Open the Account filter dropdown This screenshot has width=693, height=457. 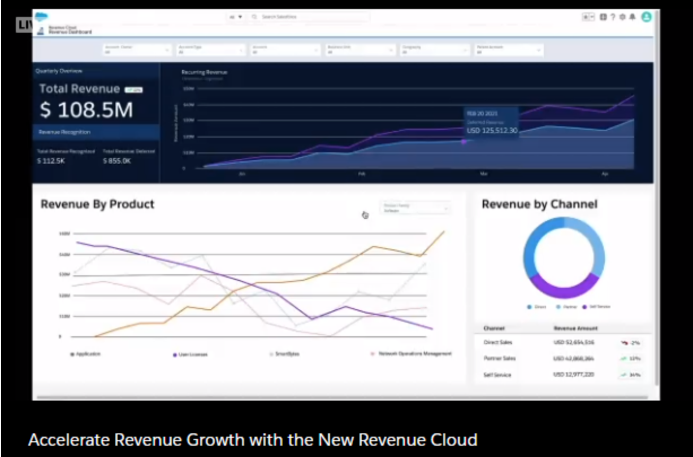(x=285, y=50)
